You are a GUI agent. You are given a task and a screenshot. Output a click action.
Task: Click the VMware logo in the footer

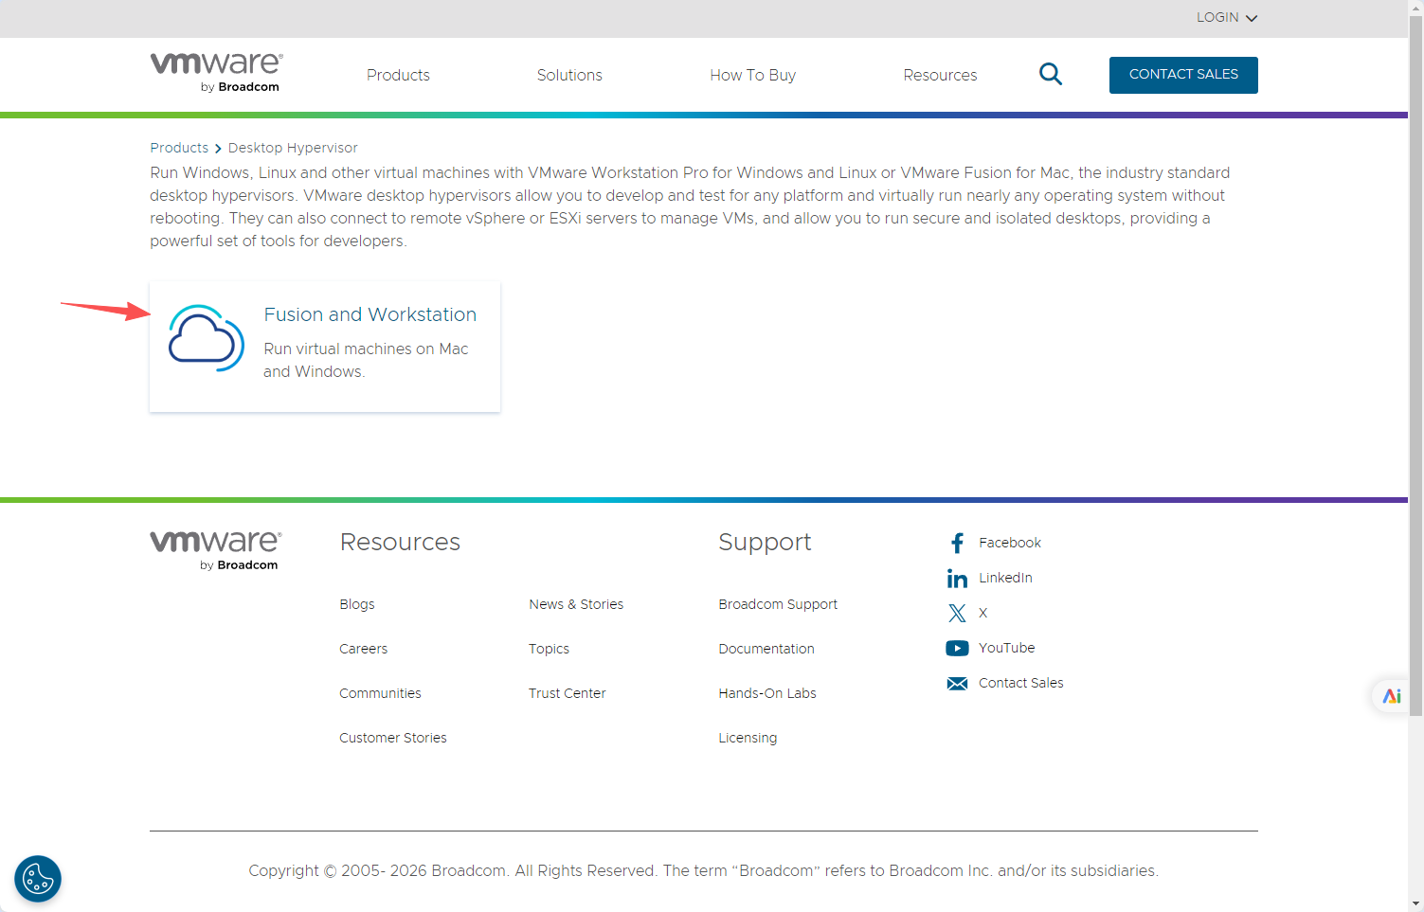(x=215, y=550)
